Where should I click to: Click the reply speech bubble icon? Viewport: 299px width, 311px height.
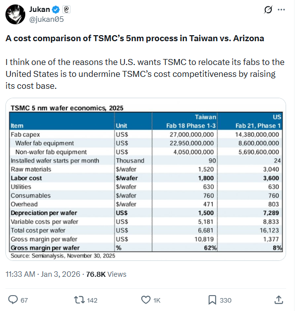(x=13, y=300)
